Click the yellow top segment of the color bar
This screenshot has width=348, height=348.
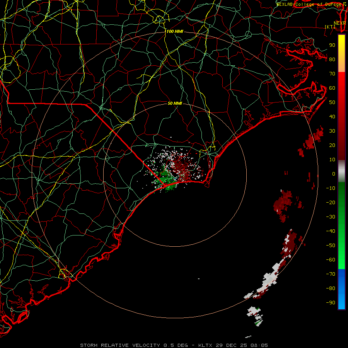click(341, 53)
